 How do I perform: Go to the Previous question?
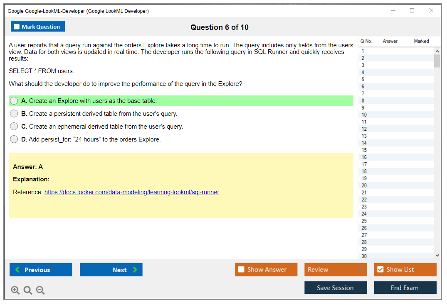click(41, 270)
